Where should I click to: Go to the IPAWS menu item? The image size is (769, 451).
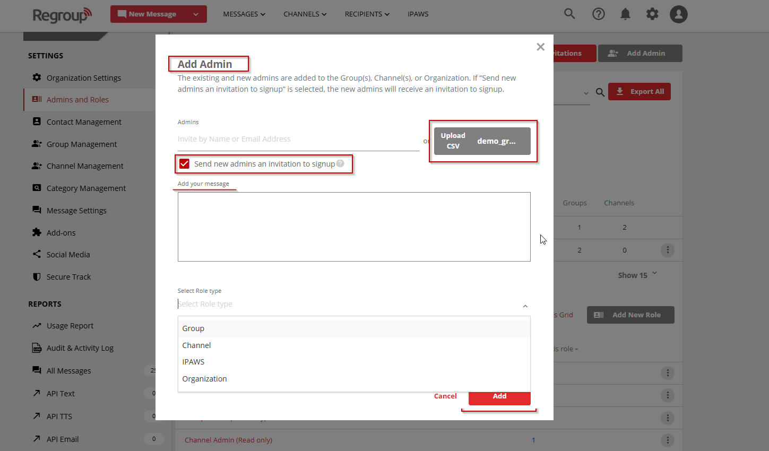[418, 14]
